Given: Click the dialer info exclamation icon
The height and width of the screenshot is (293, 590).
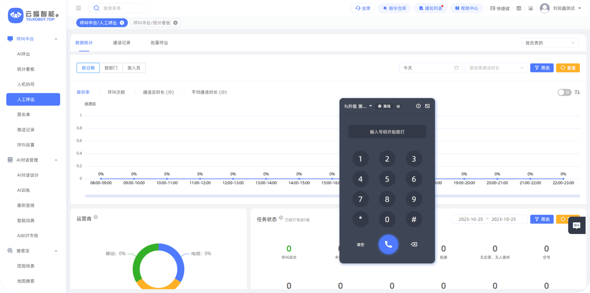Looking at the screenshot, I should coord(418,106).
